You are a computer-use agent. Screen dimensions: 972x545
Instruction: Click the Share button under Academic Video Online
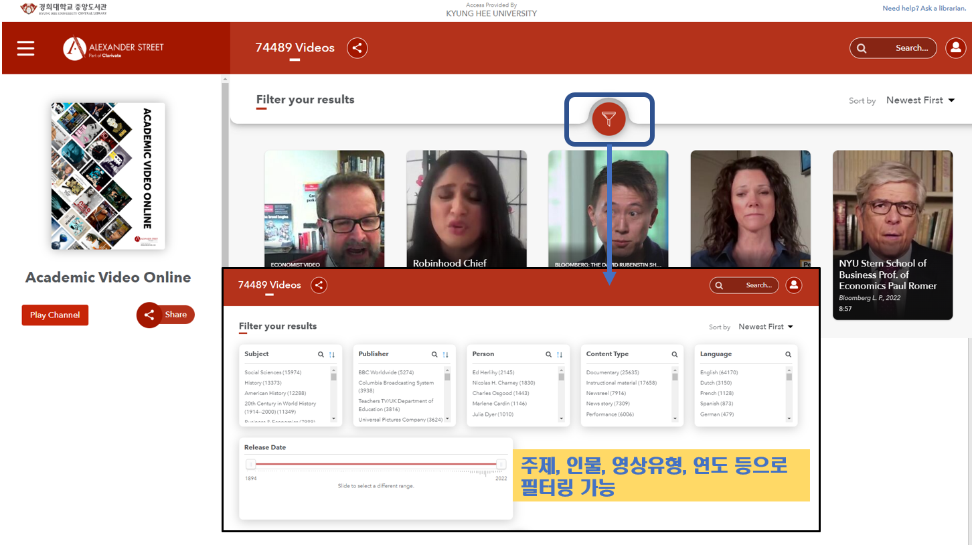(x=166, y=315)
